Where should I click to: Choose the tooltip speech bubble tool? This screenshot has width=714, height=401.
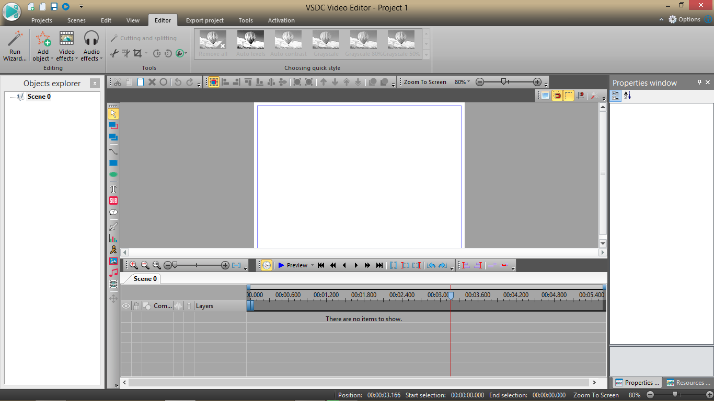[x=113, y=213]
